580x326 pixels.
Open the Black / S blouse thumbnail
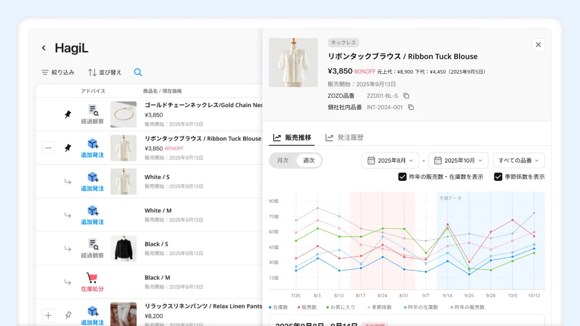(x=123, y=248)
